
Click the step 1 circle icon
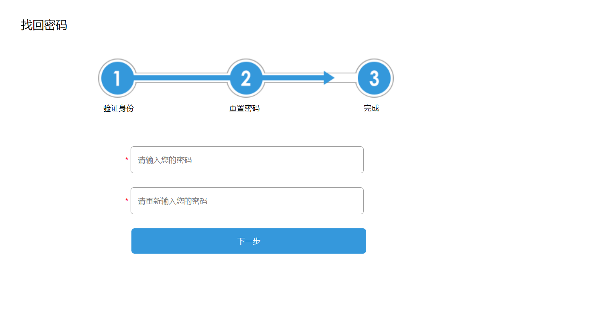(x=117, y=78)
